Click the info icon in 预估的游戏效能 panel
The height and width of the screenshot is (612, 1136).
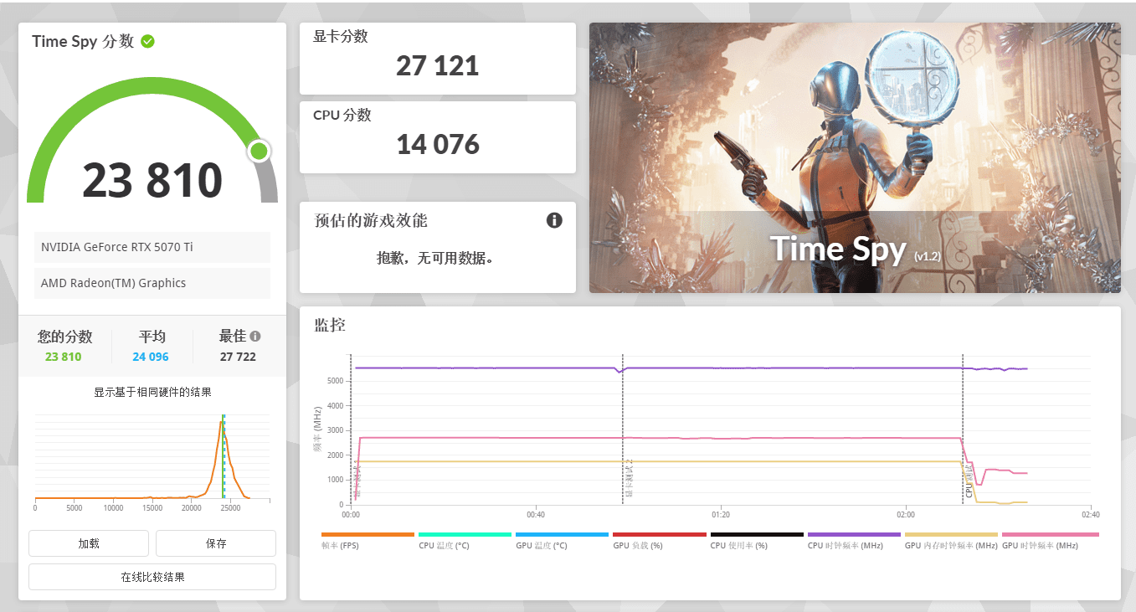[554, 220]
